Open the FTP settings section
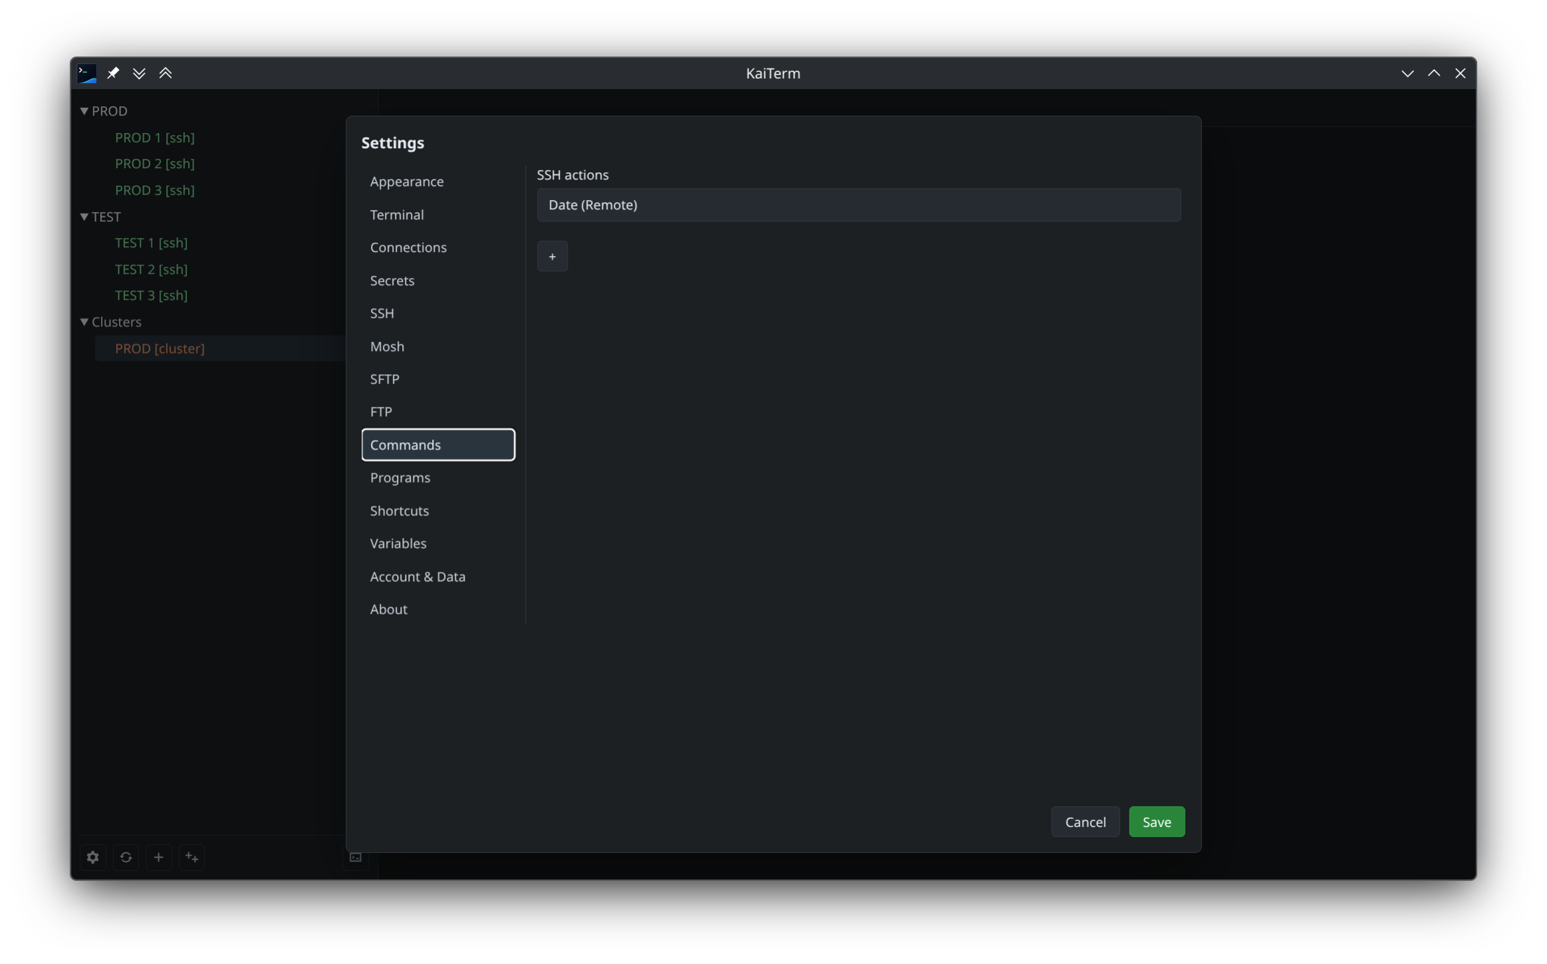This screenshot has width=1547, height=964. click(438, 412)
